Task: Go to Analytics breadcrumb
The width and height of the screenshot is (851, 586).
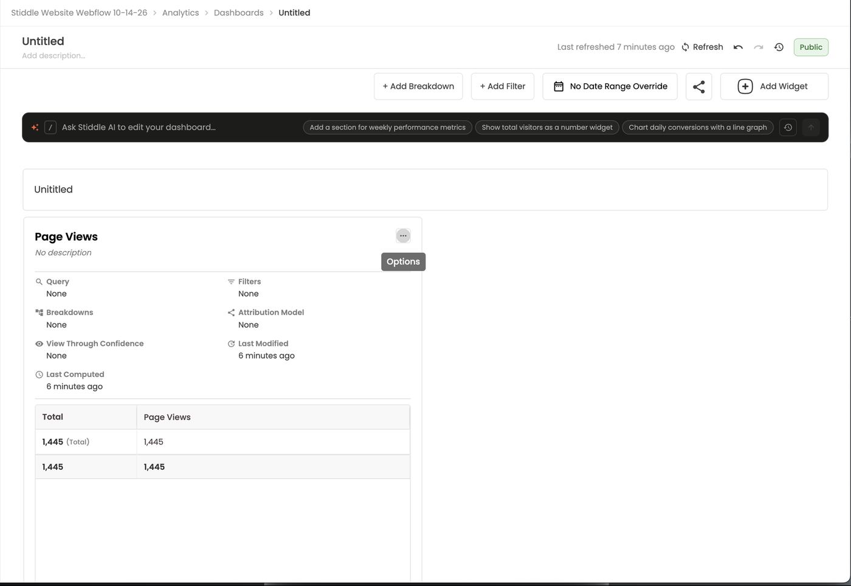Action: pyautogui.click(x=181, y=13)
